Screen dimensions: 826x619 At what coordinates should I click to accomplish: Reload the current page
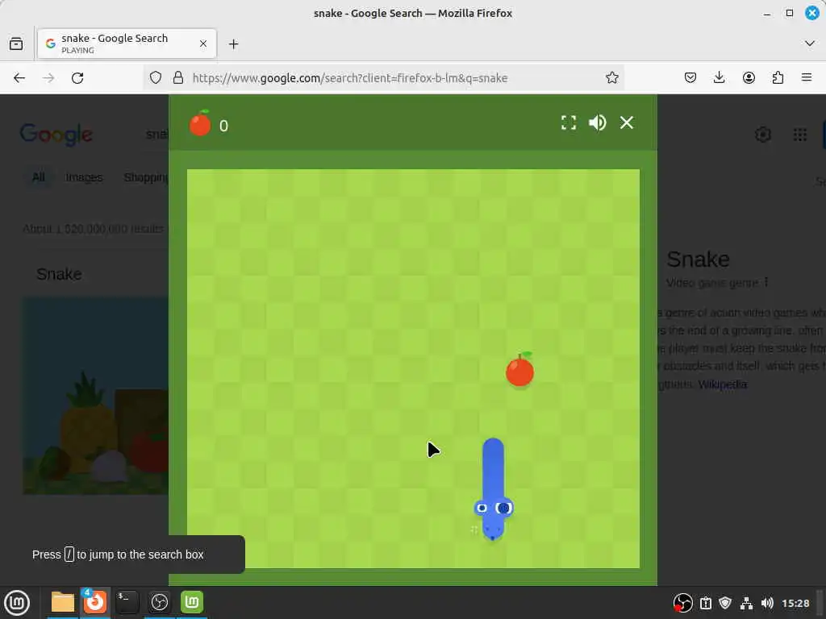[77, 78]
